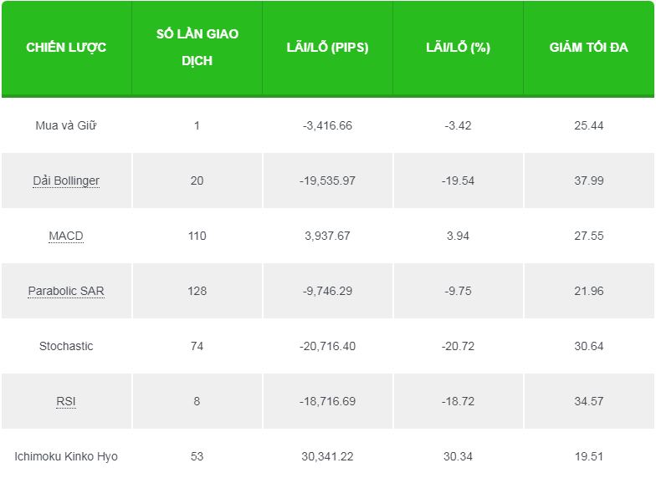Select the Stochastic percent value -20.72
Screen dimensions: 656x483
click(458, 346)
